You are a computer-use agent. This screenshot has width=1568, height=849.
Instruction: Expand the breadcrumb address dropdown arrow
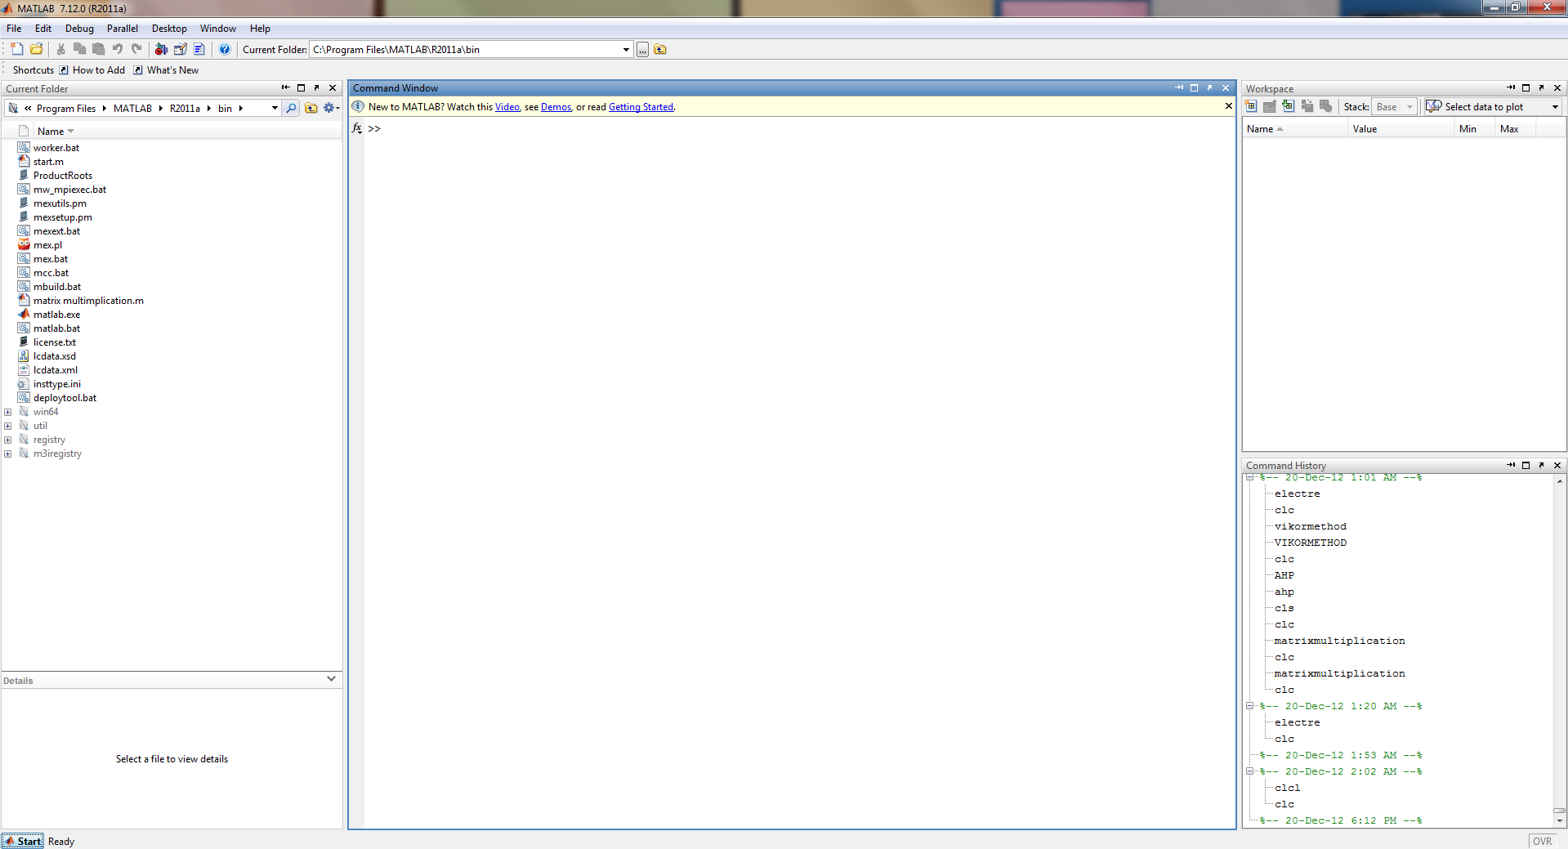tap(275, 108)
